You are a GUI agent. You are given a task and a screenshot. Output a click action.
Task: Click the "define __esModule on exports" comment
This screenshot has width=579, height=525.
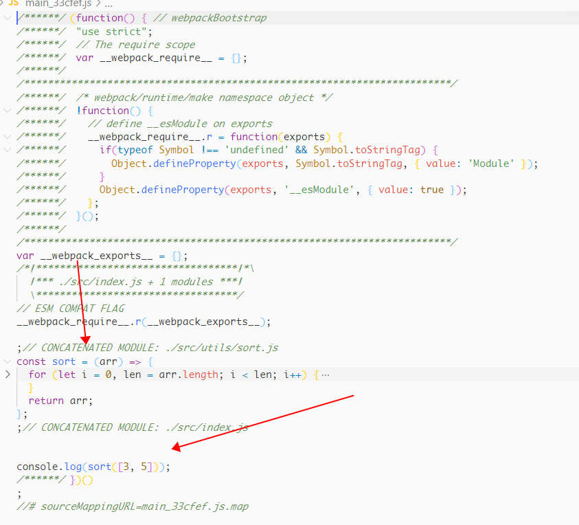[180, 124]
